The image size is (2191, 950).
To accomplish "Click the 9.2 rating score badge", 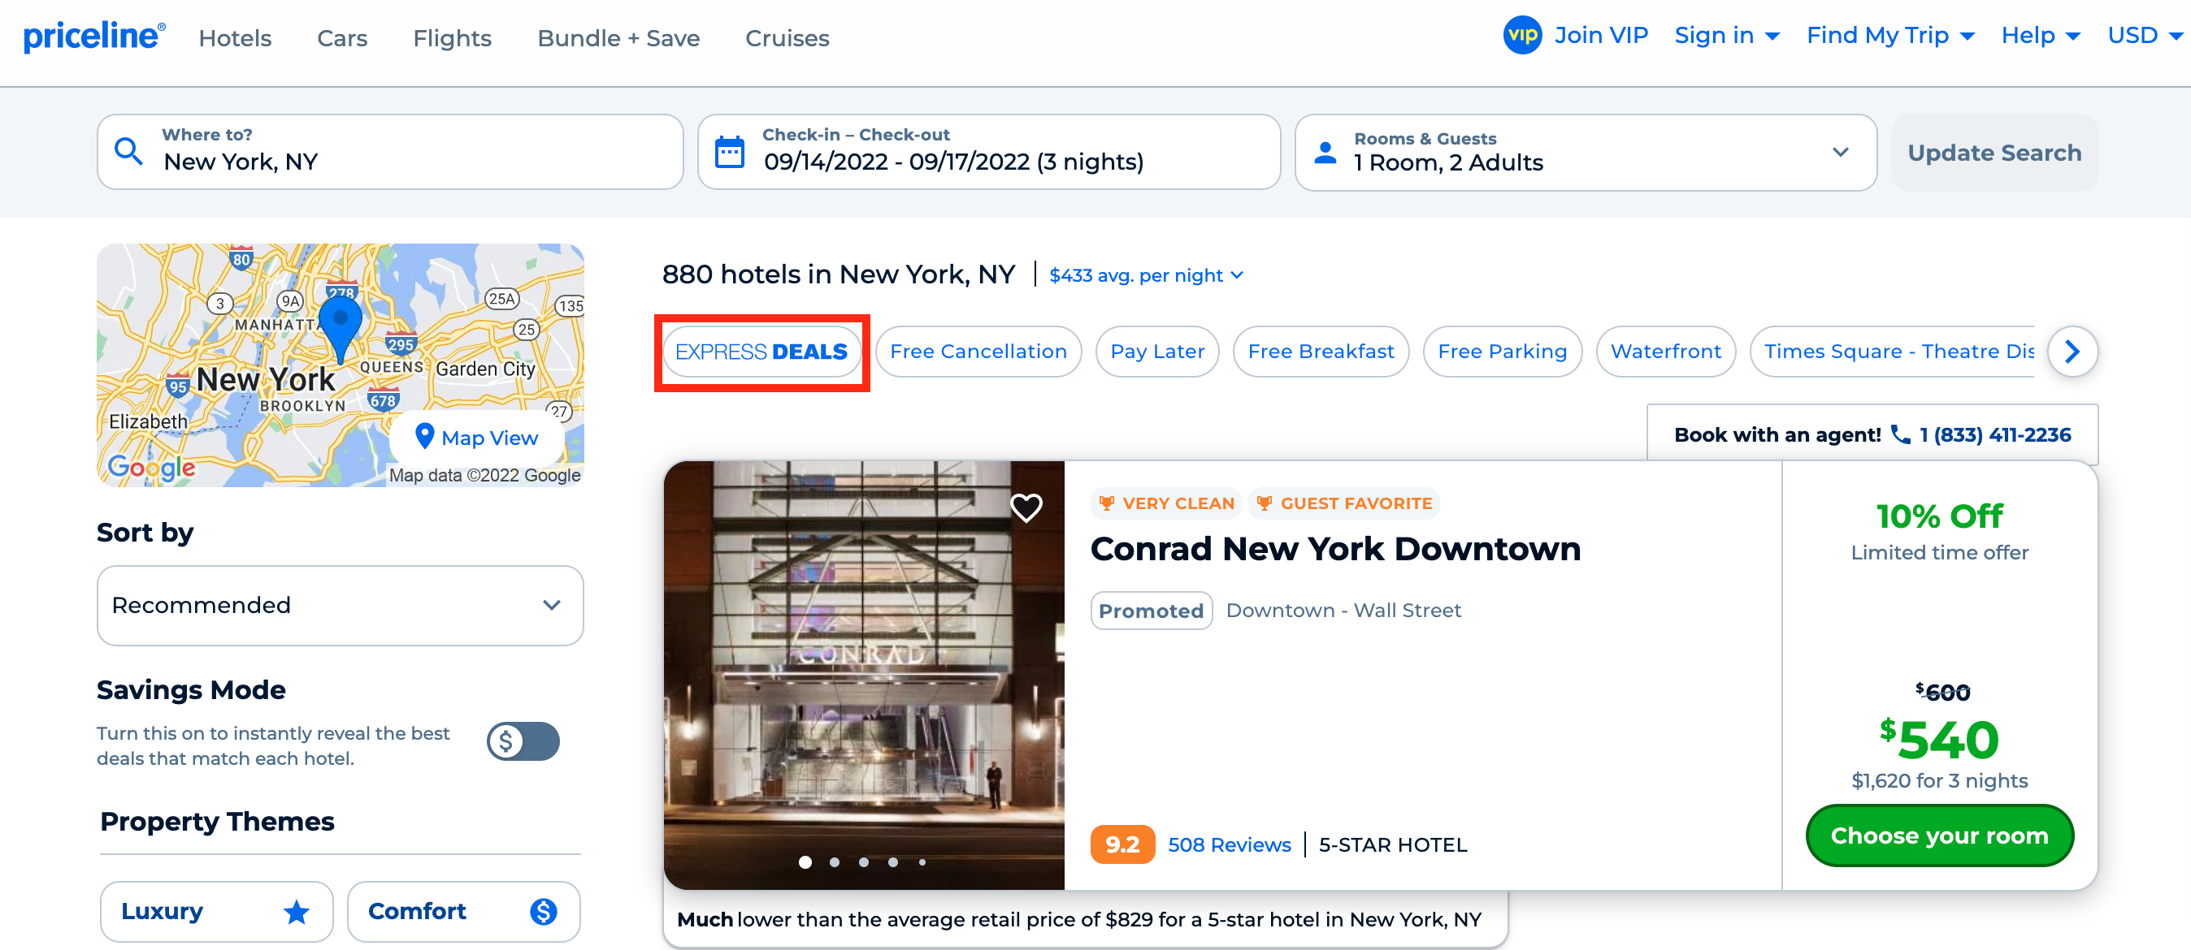I will pyautogui.click(x=1122, y=844).
